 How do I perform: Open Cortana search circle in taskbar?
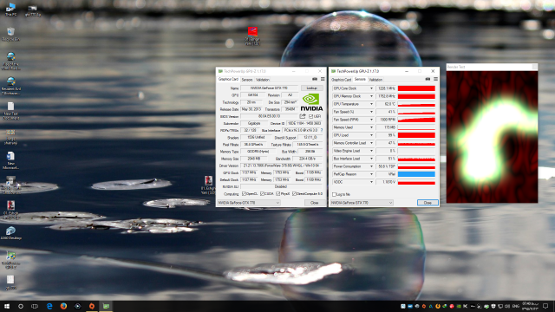click(x=21, y=306)
